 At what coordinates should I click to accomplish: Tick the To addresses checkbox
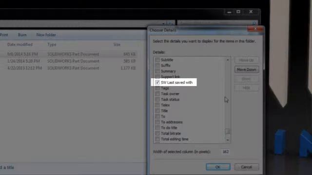pyautogui.click(x=157, y=122)
